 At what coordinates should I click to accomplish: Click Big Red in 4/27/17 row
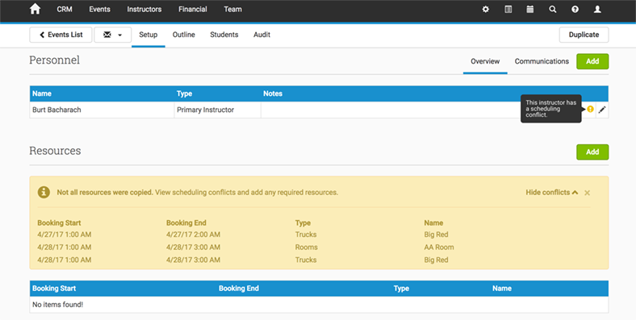(x=436, y=235)
